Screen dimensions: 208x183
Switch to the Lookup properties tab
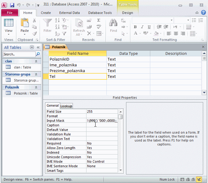[x=67, y=106]
